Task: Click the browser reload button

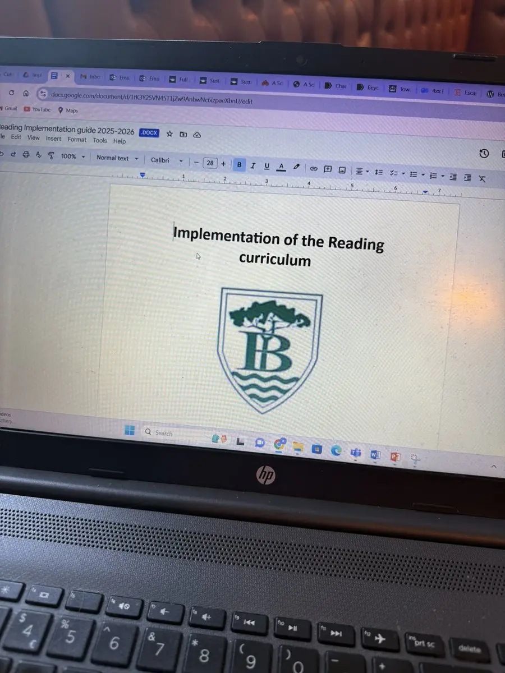Action: [x=12, y=93]
